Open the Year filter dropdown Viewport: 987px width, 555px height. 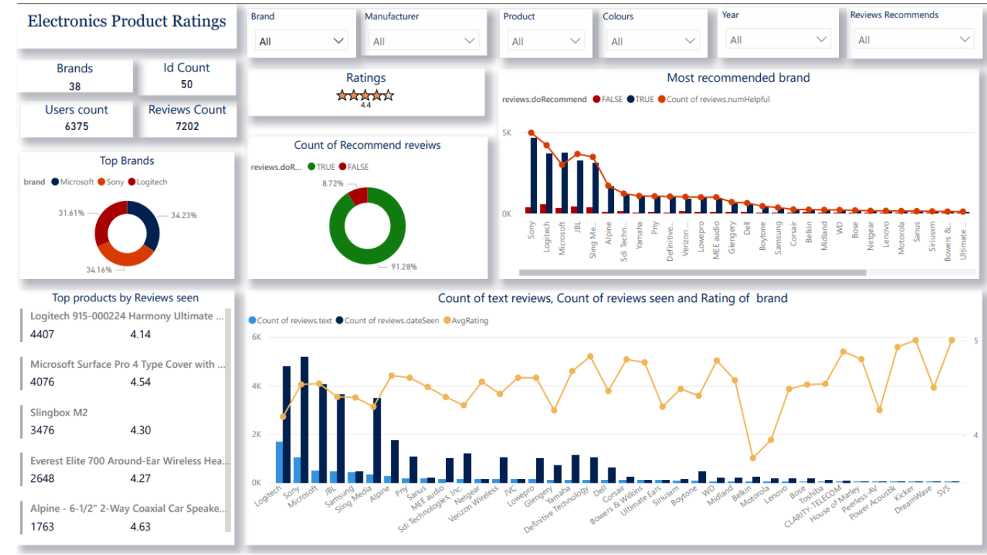pos(820,39)
